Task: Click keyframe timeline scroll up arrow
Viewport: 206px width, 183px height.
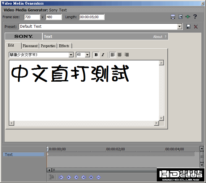Action: [x=202, y=148]
